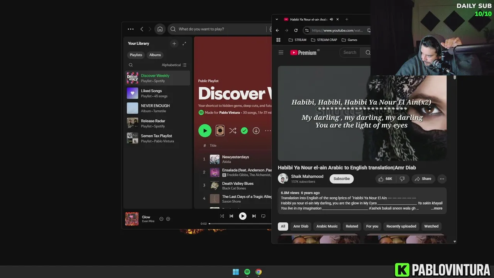Open the STREAM CRAP bookmarks folder

pyautogui.click(x=324, y=40)
